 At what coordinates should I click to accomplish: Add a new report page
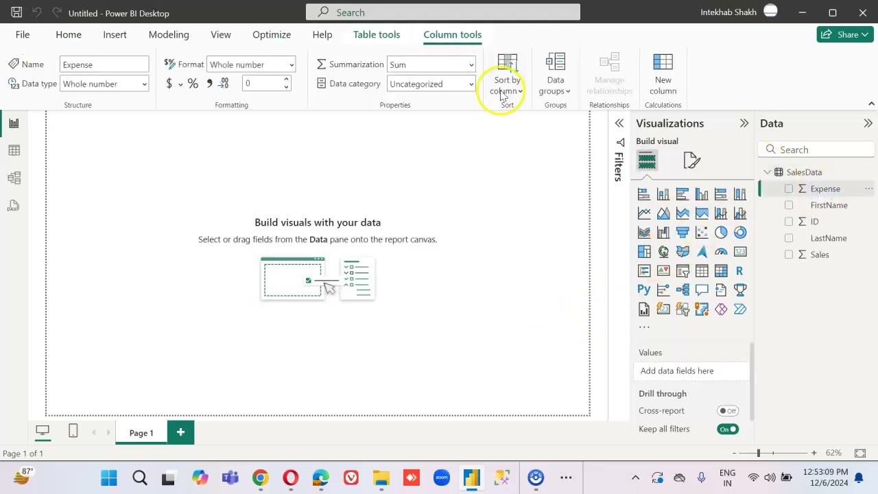click(180, 432)
